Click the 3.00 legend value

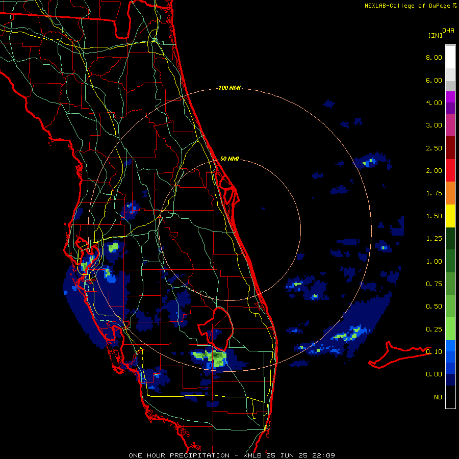[434, 125]
